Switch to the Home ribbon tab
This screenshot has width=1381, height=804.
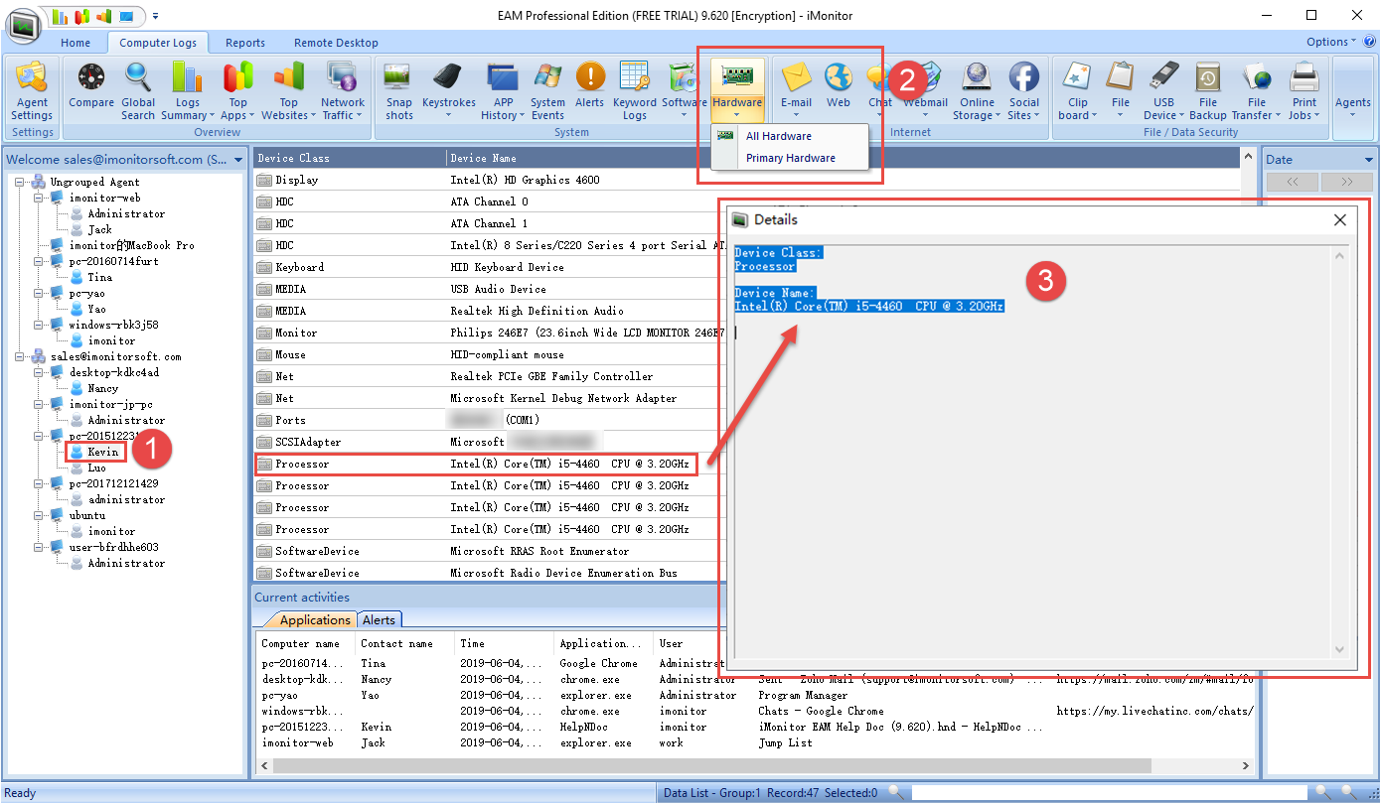(76, 43)
